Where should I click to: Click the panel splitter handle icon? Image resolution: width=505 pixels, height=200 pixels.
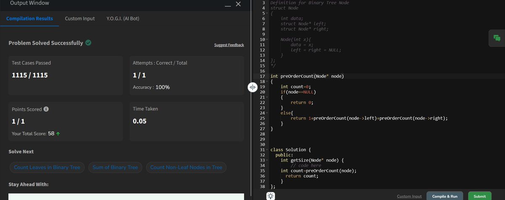tap(252, 87)
